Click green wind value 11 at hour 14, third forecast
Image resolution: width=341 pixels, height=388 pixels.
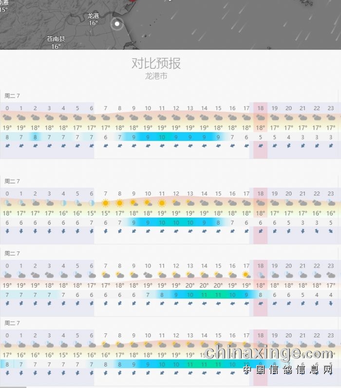(x=204, y=295)
